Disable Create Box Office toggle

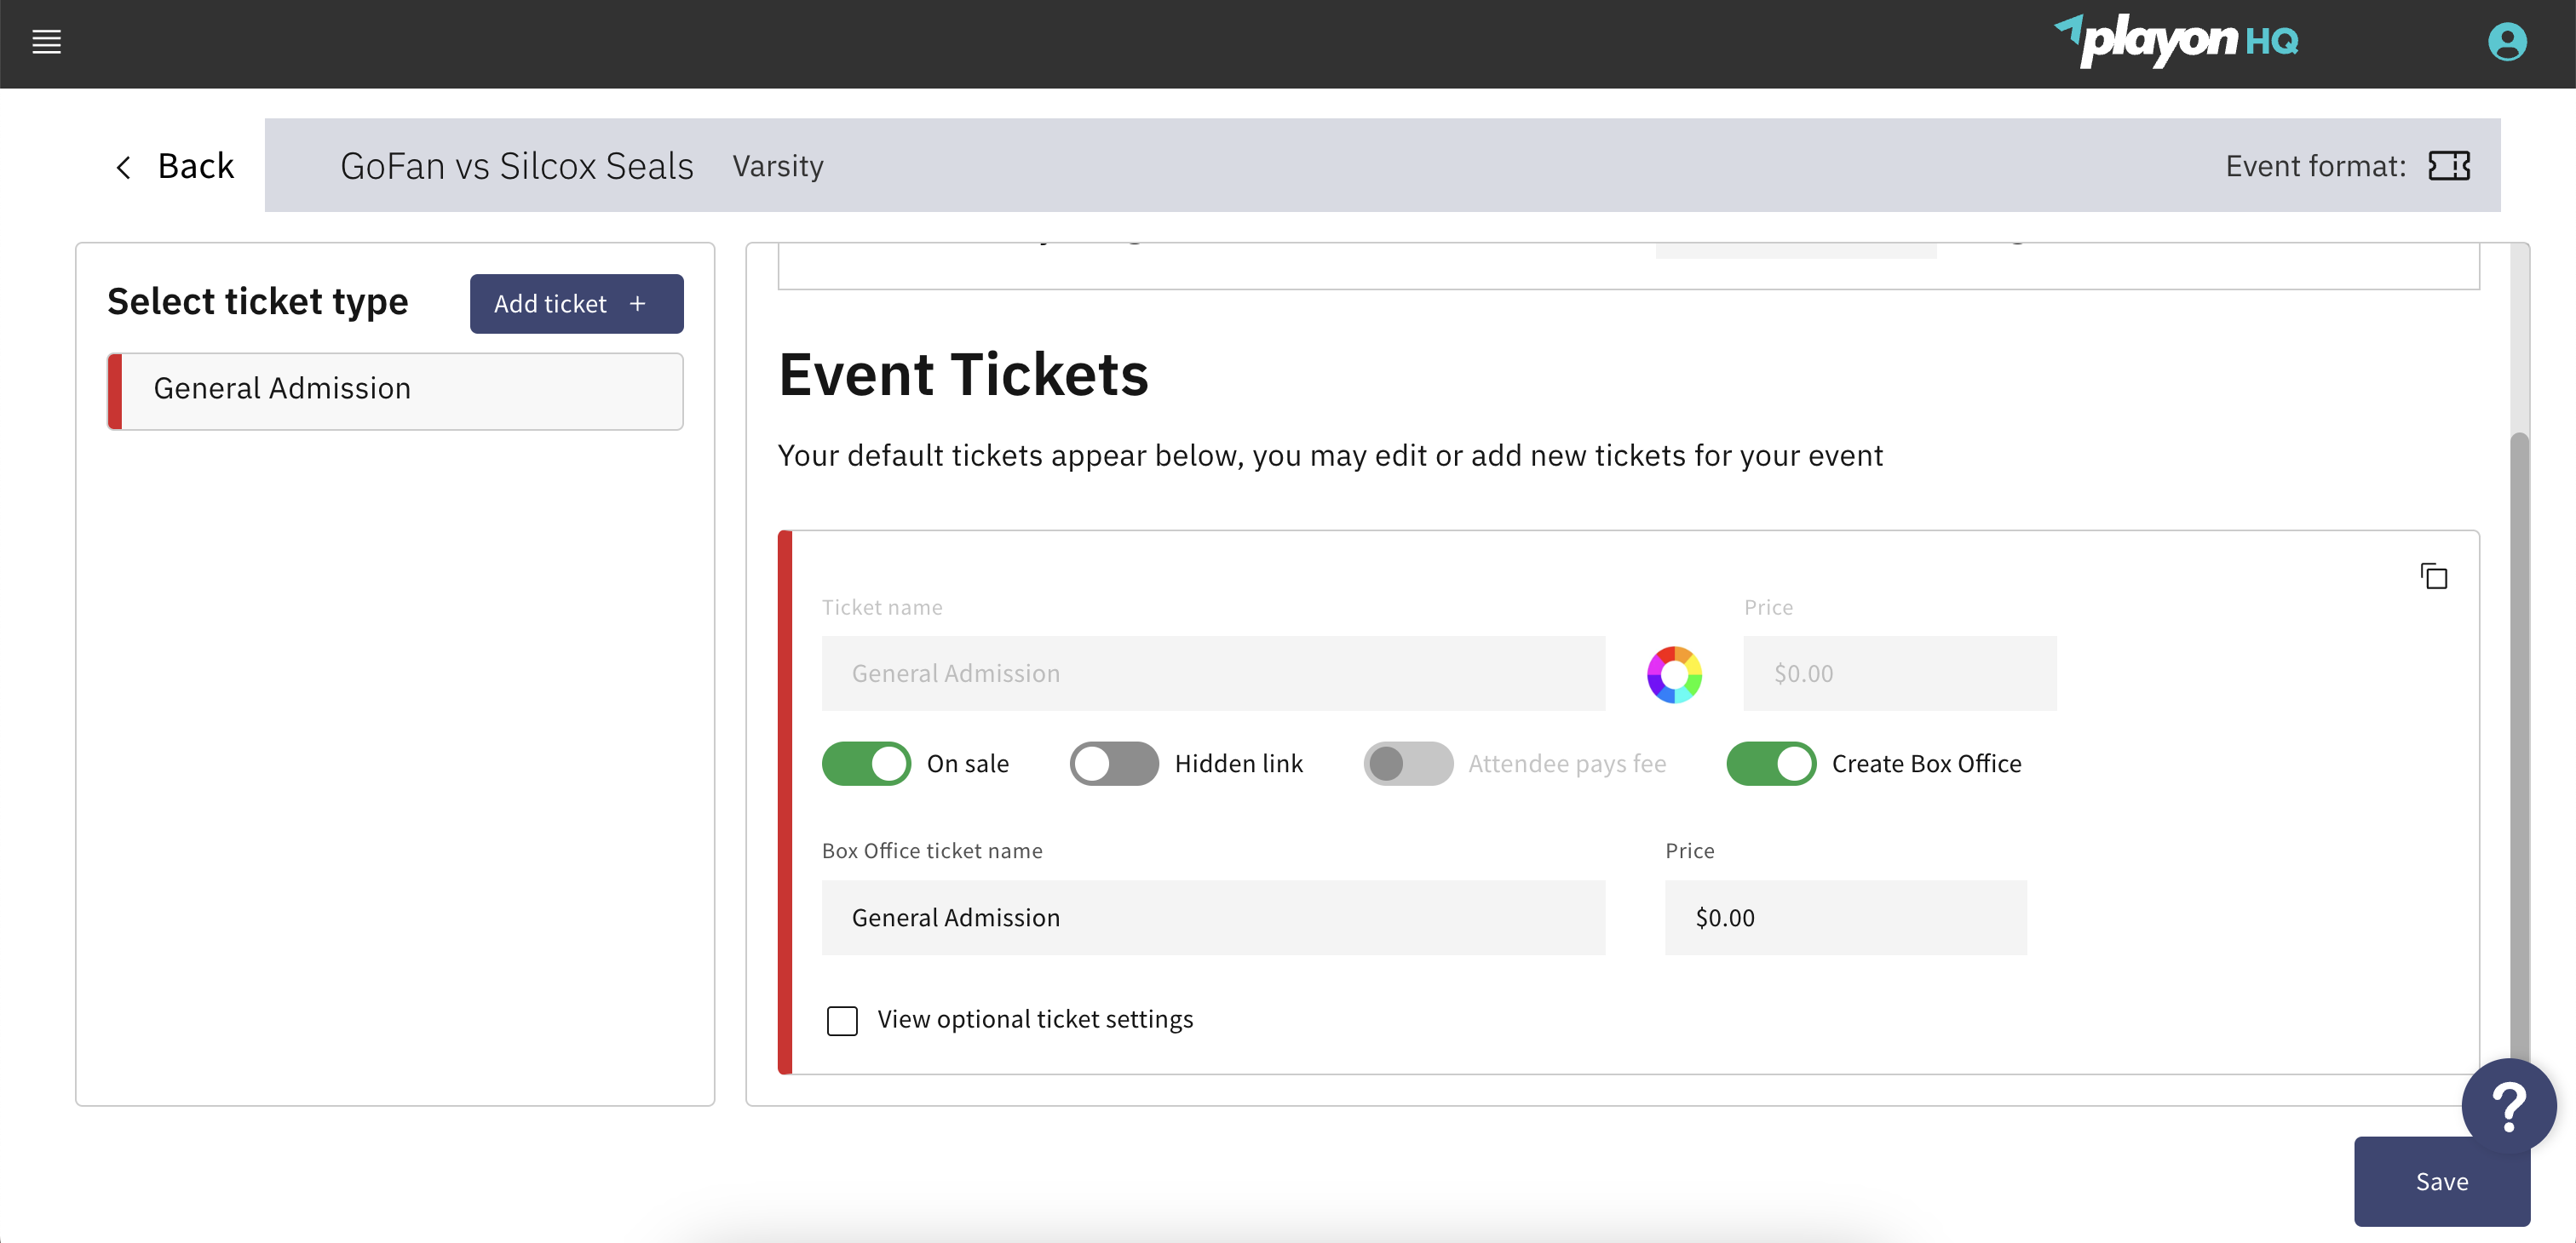[1771, 764]
